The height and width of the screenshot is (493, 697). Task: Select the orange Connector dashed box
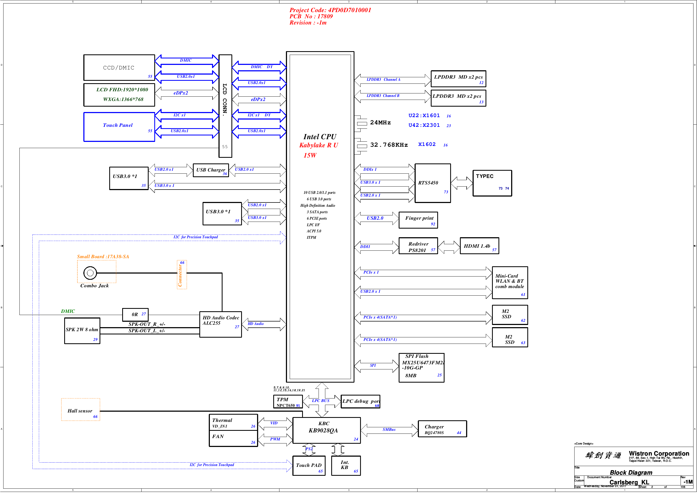[182, 275]
